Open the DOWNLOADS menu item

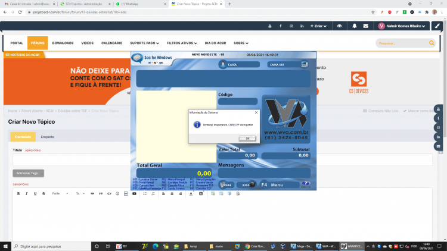click(63, 43)
